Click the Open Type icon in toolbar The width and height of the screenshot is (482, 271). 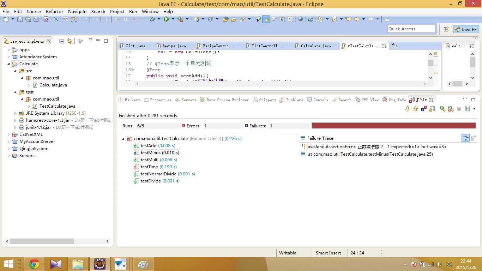point(226,19)
